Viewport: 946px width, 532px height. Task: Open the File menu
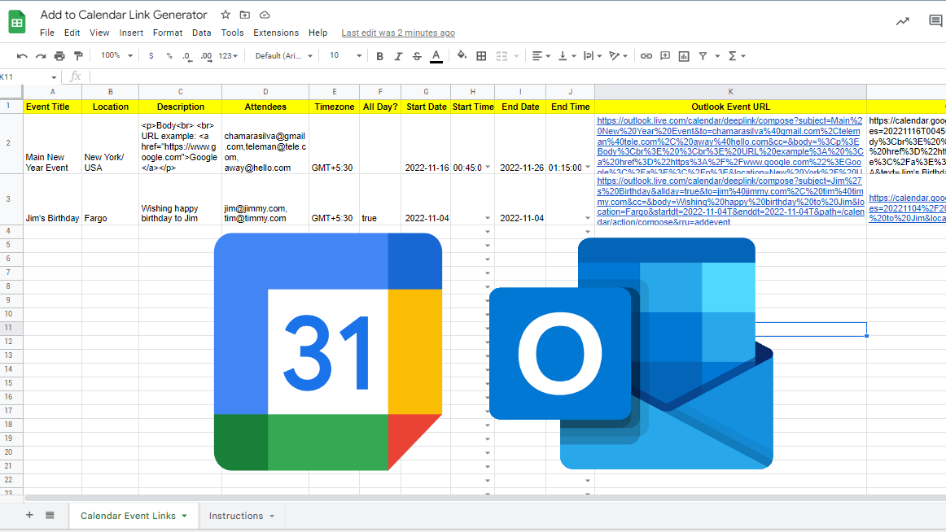(x=47, y=33)
